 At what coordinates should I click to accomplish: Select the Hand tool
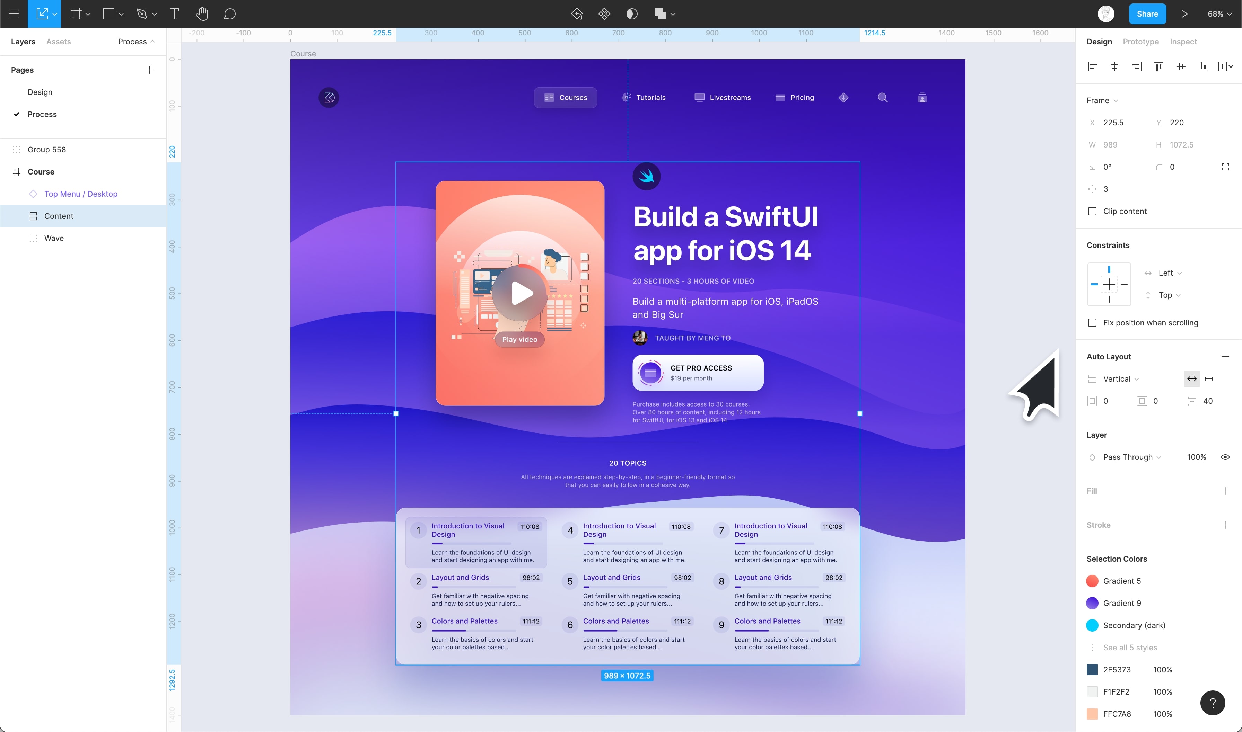[x=201, y=14]
